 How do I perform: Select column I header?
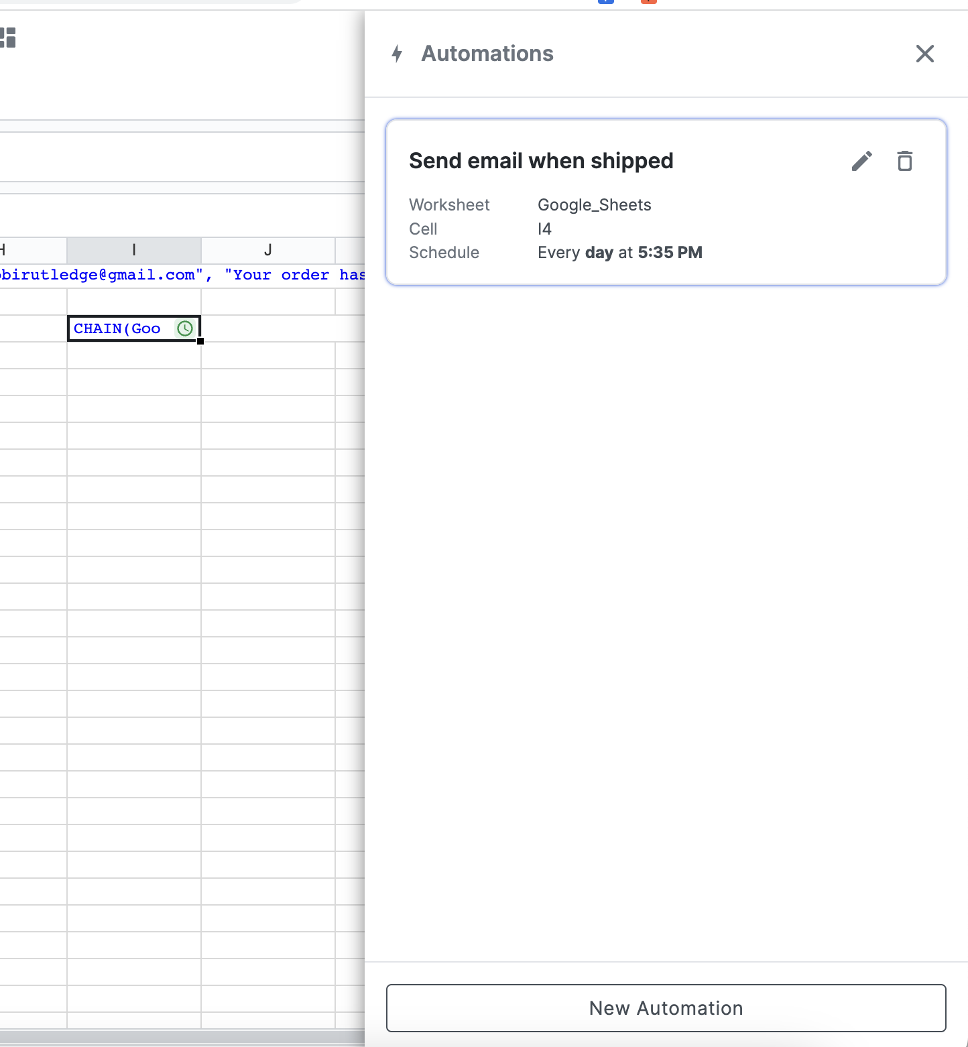point(134,250)
